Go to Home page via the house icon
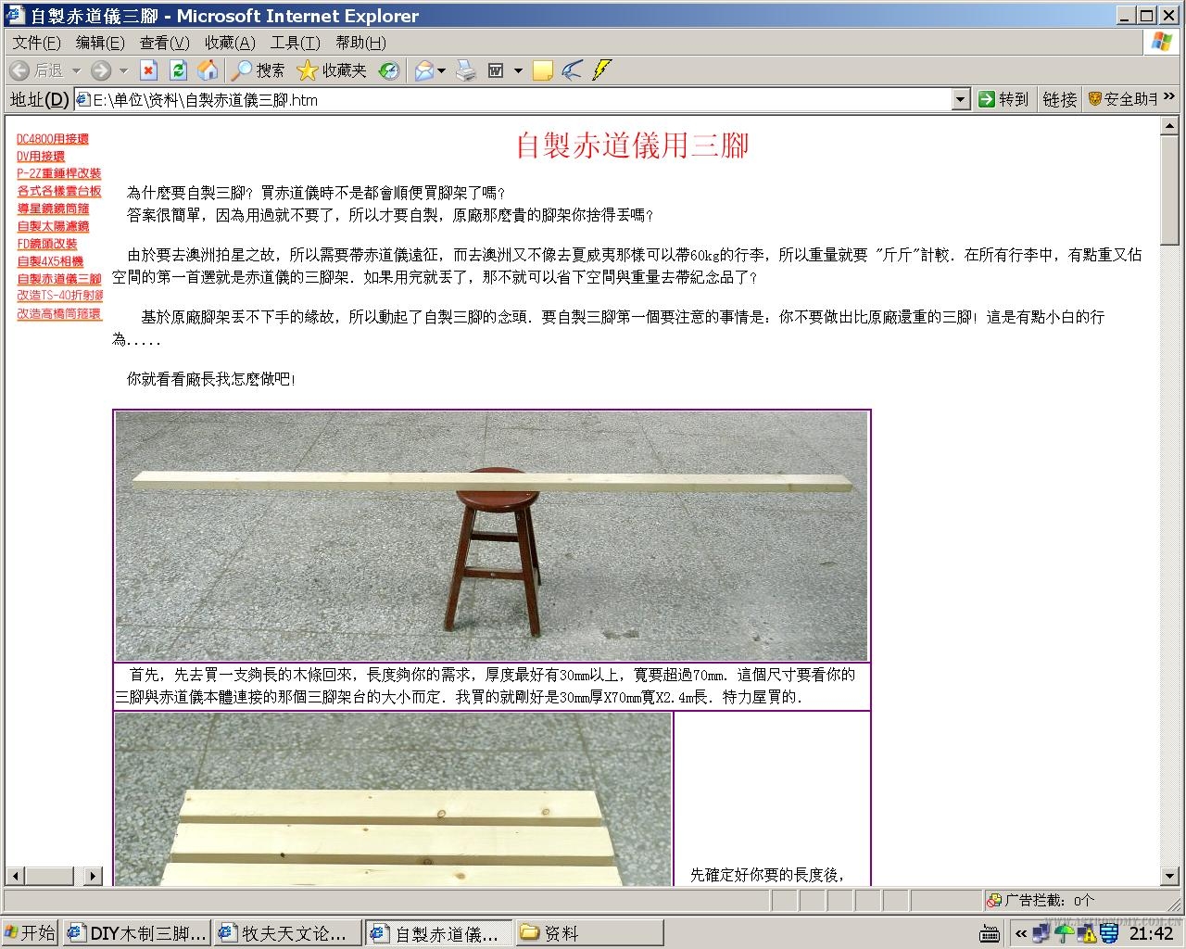Screen dimensions: 1186x949 coord(208,70)
